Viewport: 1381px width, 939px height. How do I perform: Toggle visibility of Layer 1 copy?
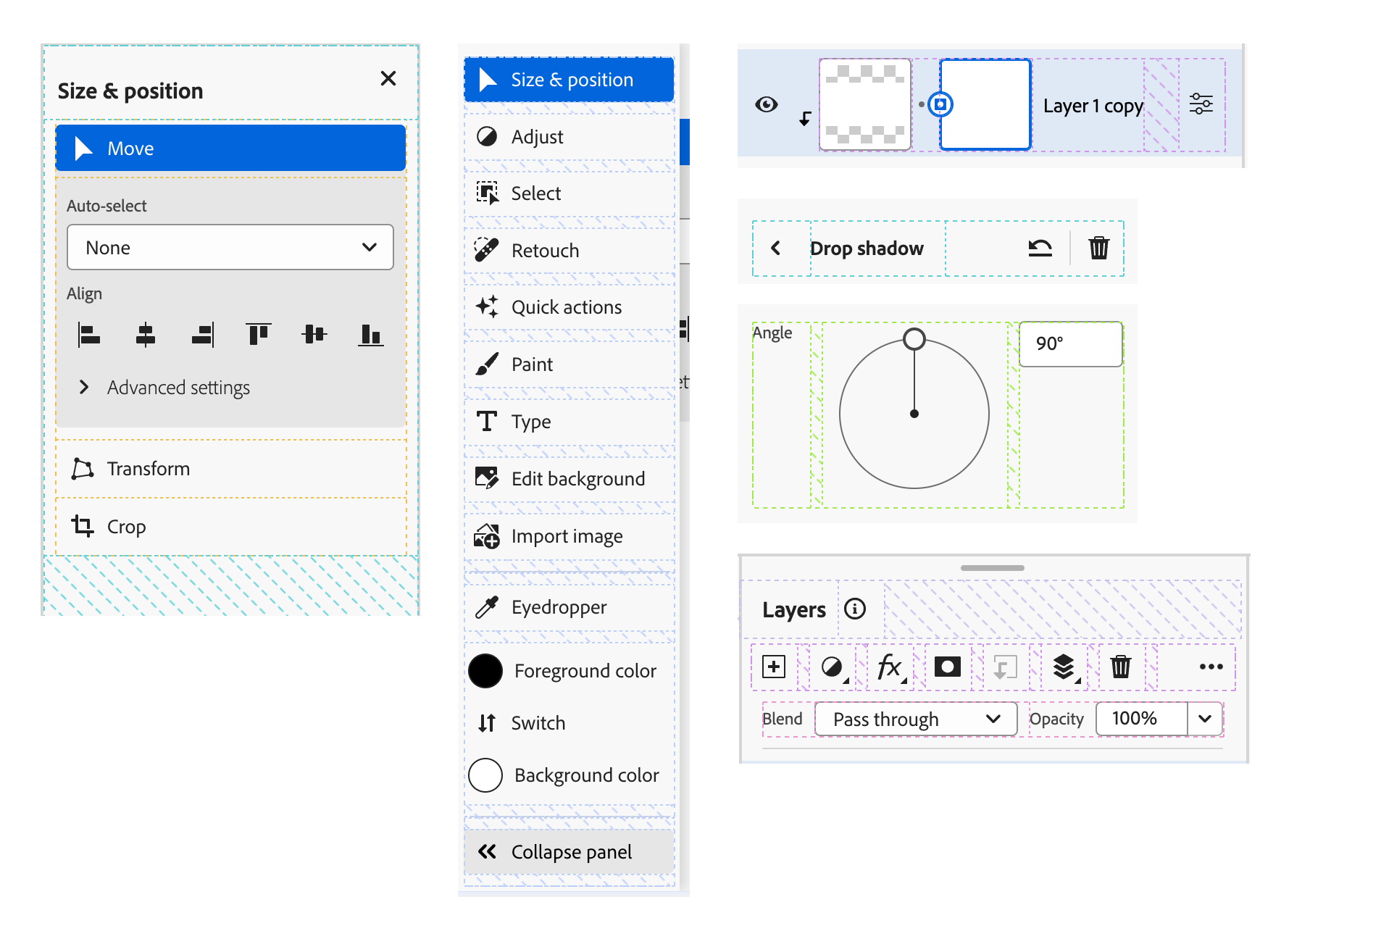click(x=766, y=104)
